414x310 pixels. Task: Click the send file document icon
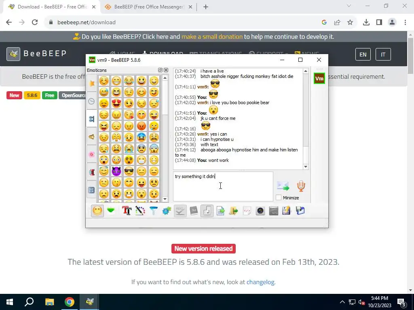[x=220, y=211]
